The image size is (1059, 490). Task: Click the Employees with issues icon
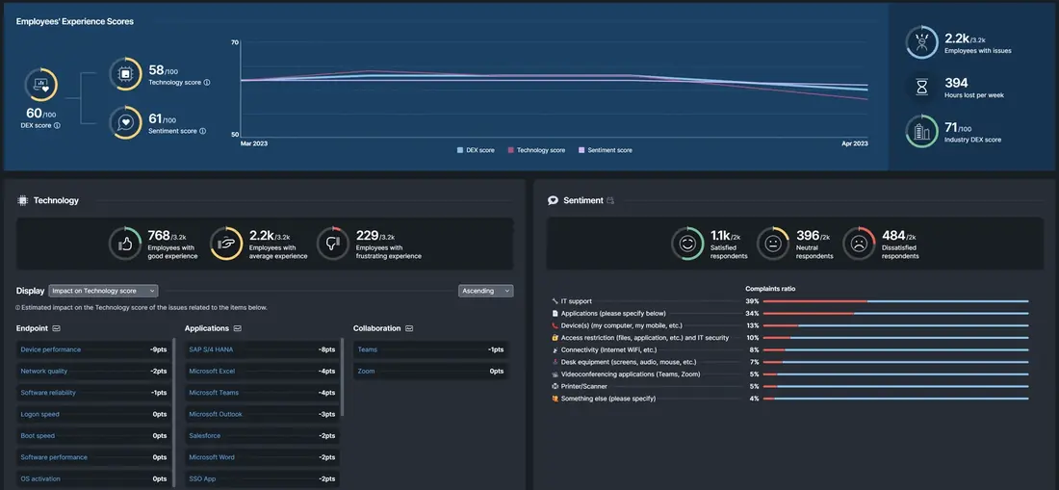(x=922, y=41)
